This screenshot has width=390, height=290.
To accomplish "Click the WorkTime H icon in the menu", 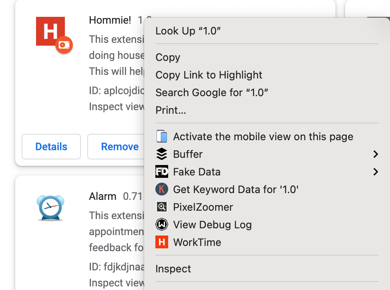I will (161, 242).
